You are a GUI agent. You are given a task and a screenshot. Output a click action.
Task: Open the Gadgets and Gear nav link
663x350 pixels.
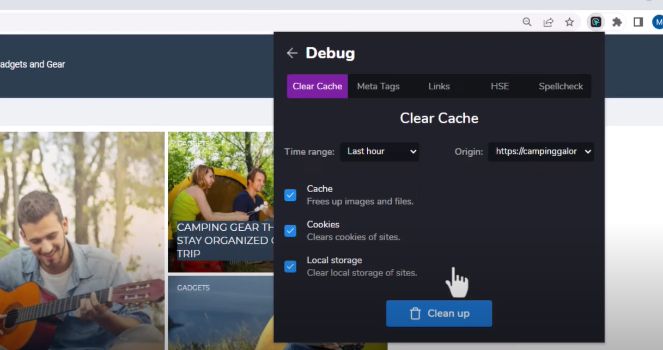click(33, 64)
